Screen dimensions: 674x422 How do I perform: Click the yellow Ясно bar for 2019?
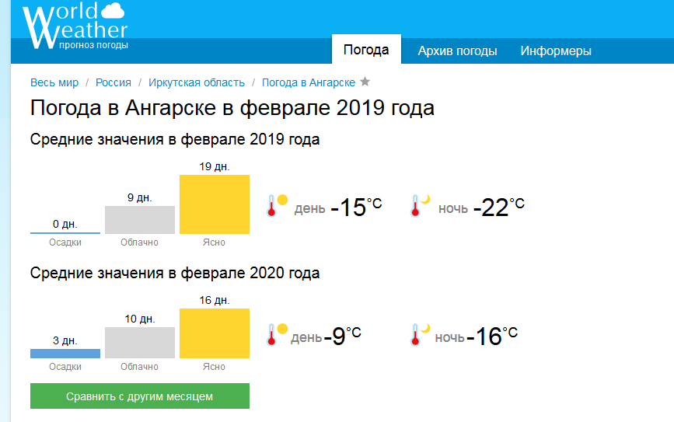coord(215,204)
